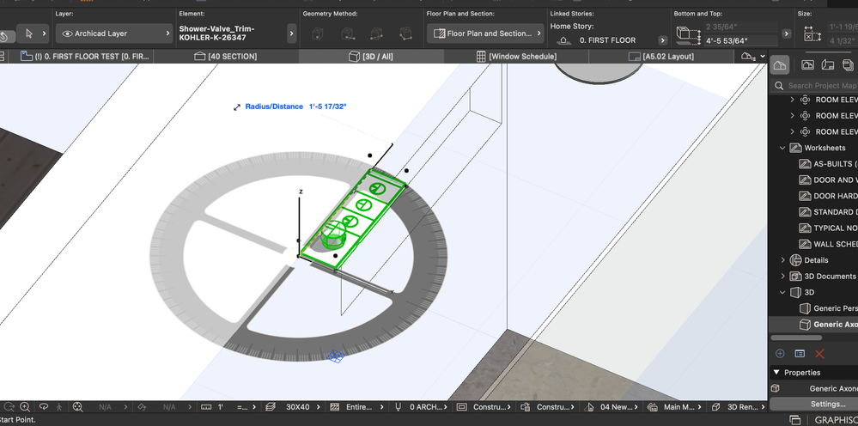Open the Constru... model view options dropdown
The width and height of the screenshot is (858, 426).
[x=484, y=407]
